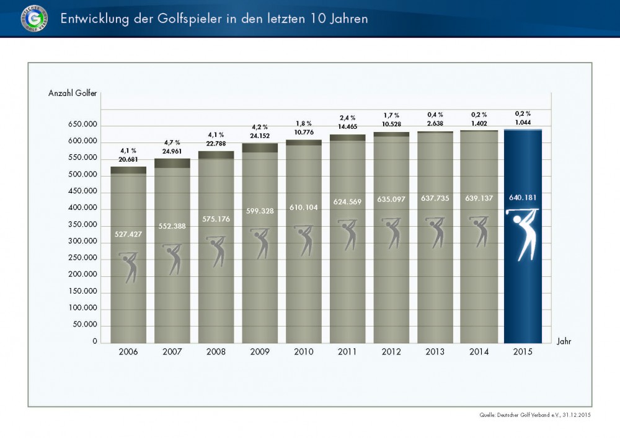
Task: Click the 2015 year label on the axis
Action: (522, 352)
